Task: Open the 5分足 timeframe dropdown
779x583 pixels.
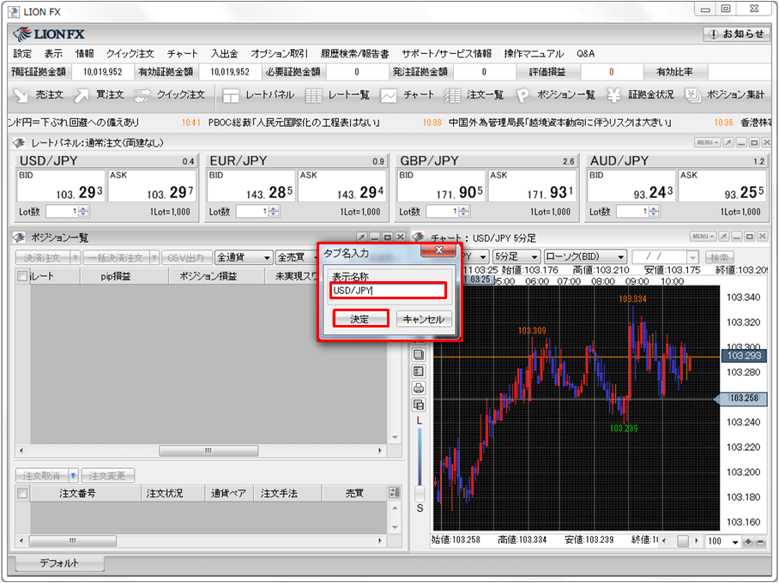Action: point(516,256)
